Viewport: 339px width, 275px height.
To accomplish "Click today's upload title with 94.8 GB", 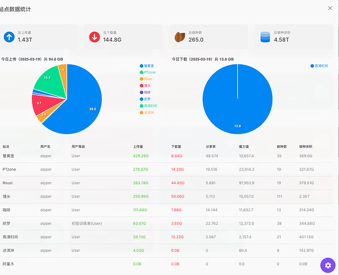I will (x=32, y=59).
